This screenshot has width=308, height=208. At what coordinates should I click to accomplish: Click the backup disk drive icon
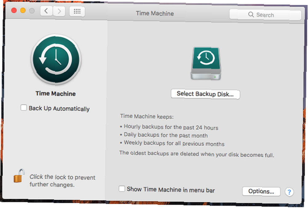click(x=206, y=63)
